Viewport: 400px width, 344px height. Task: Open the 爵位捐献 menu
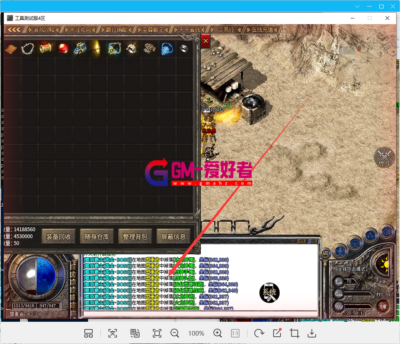(x=116, y=30)
